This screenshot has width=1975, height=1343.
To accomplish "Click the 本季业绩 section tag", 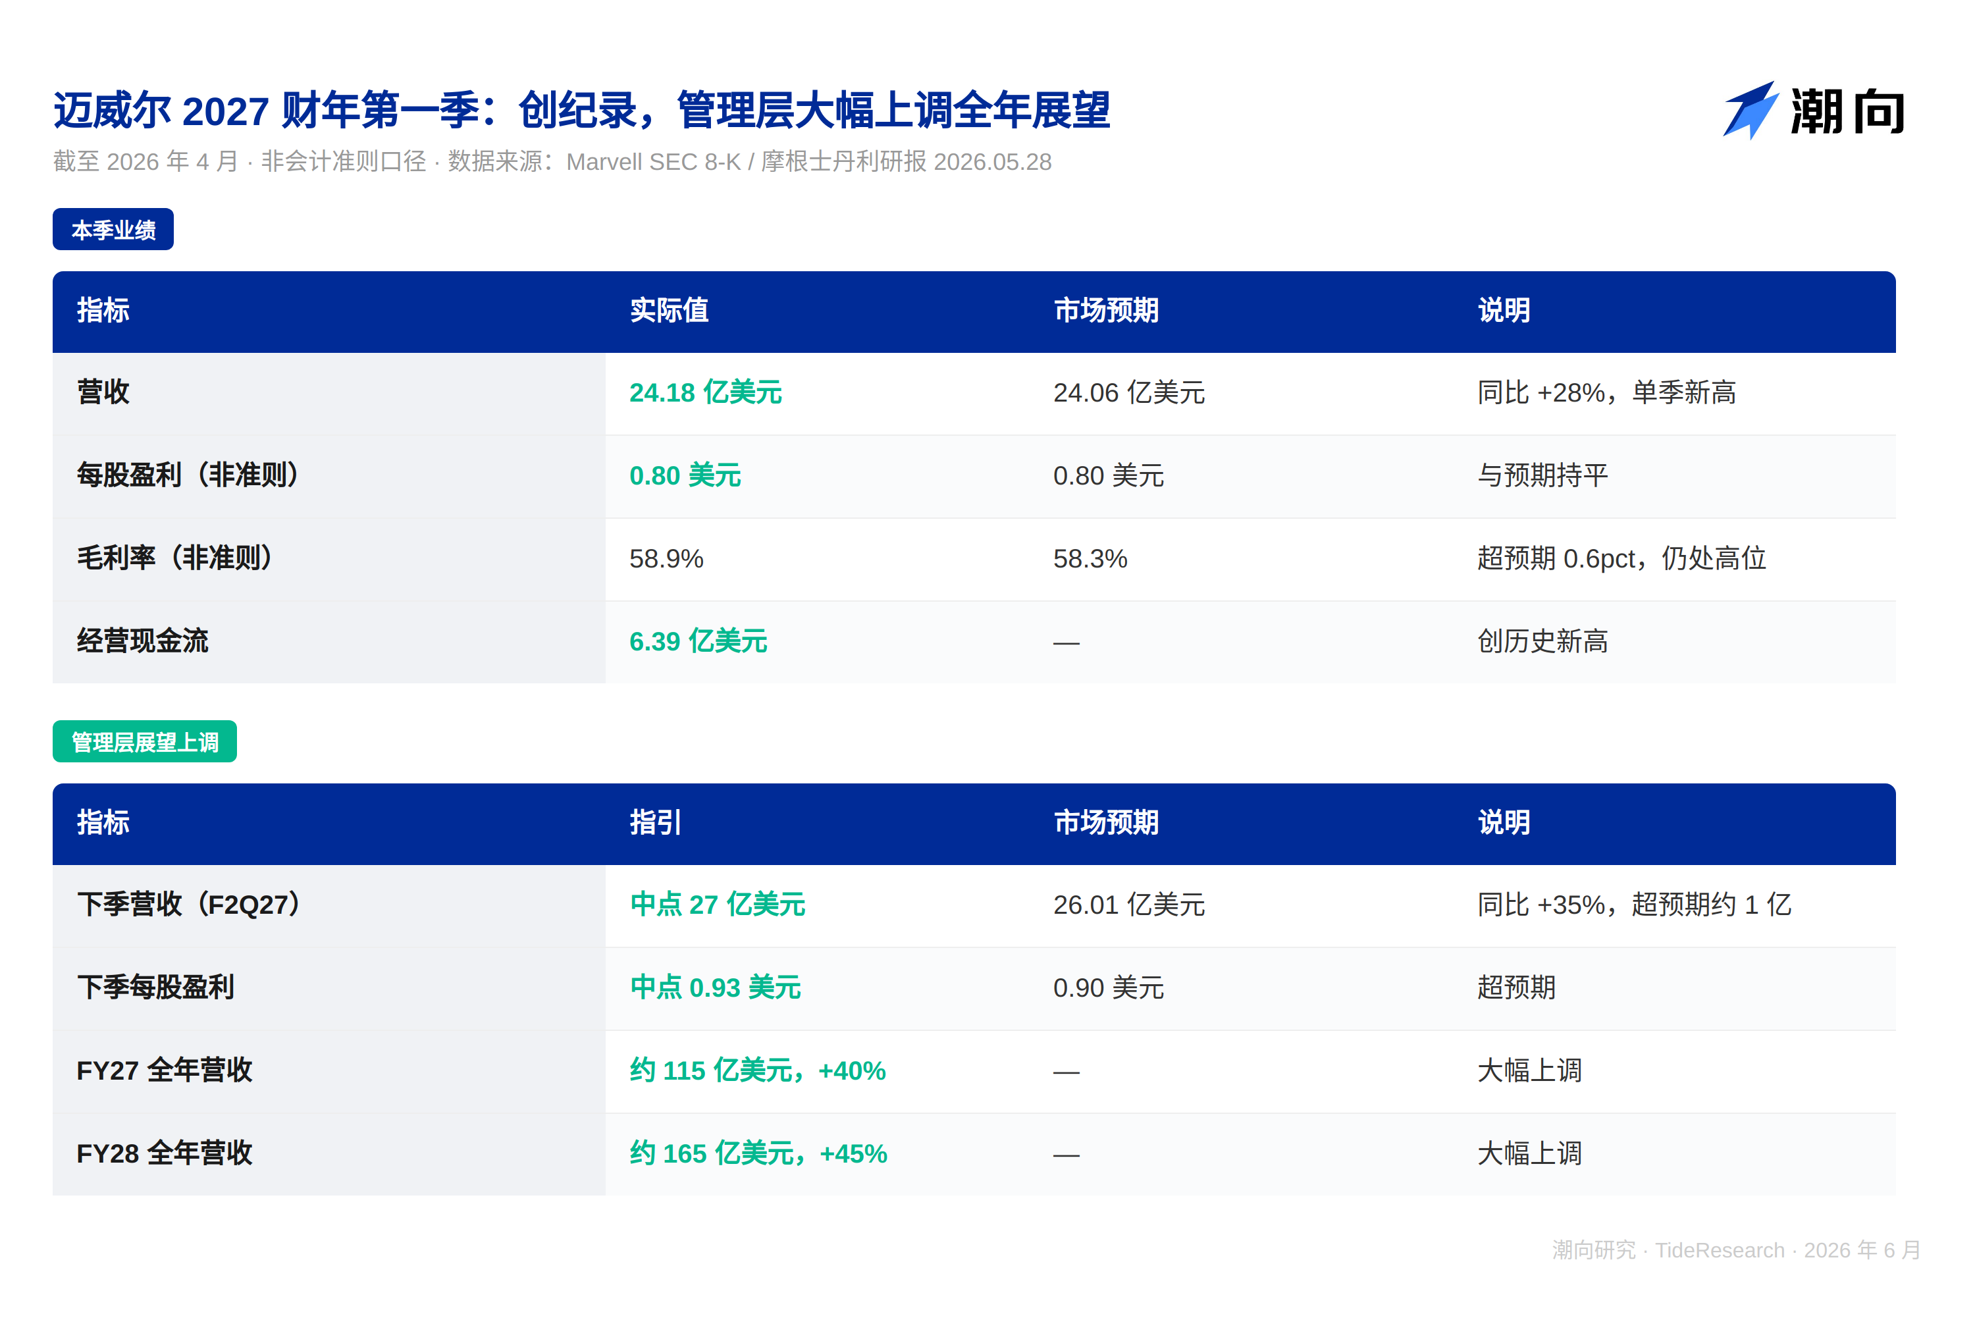I will click(113, 230).
